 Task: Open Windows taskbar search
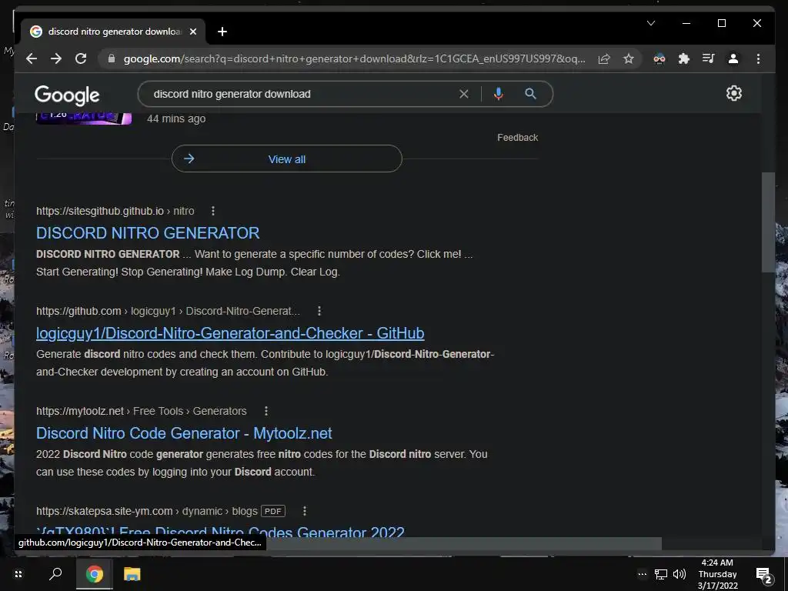click(x=55, y=574)
